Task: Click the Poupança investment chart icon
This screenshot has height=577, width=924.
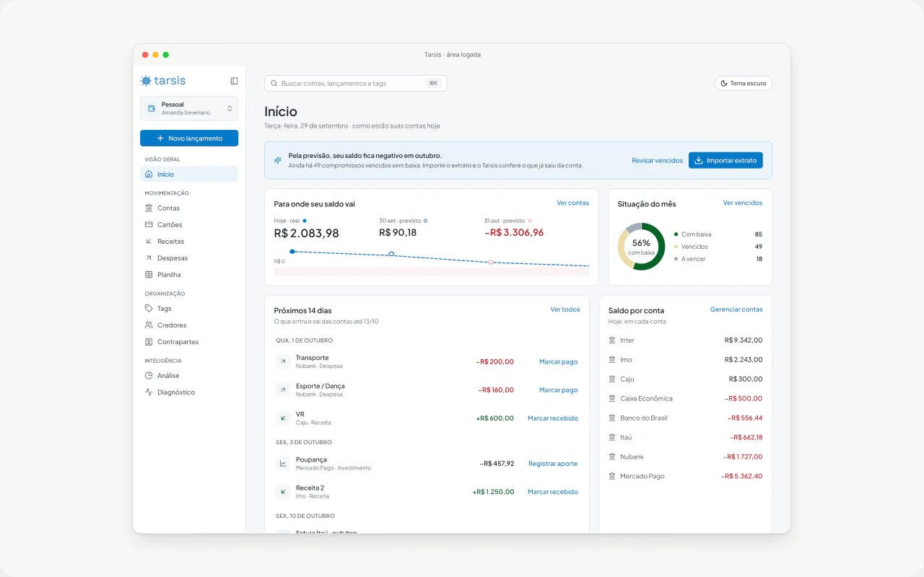Action: 283,464
